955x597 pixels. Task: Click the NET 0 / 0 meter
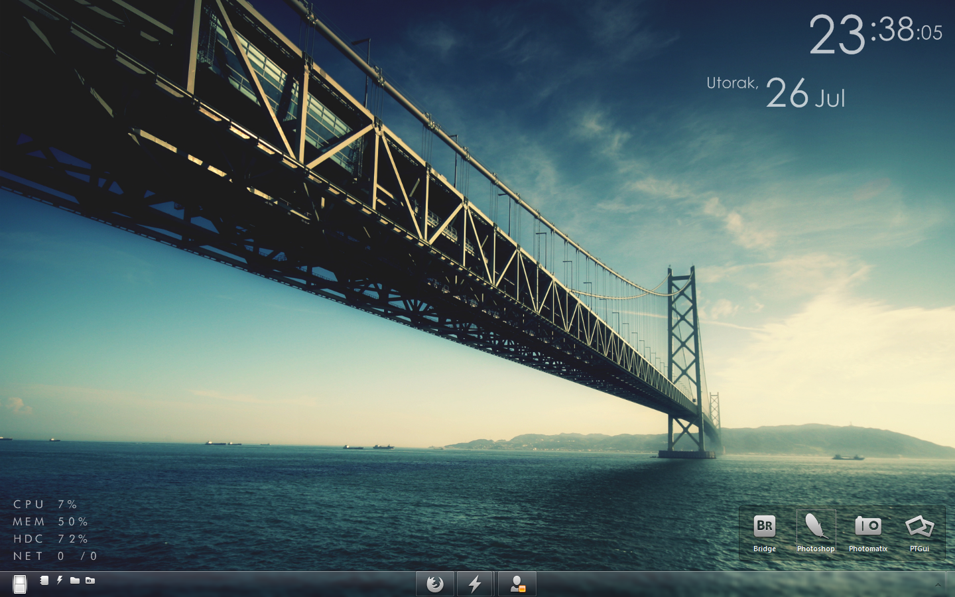pos(55,557)
